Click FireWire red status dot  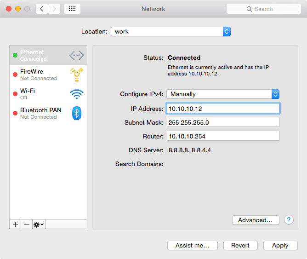point(15,75)
